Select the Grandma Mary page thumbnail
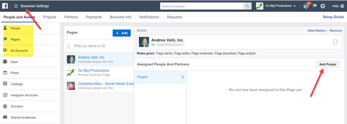This screenshot has height=124, width=347. [x=71, y=86]
